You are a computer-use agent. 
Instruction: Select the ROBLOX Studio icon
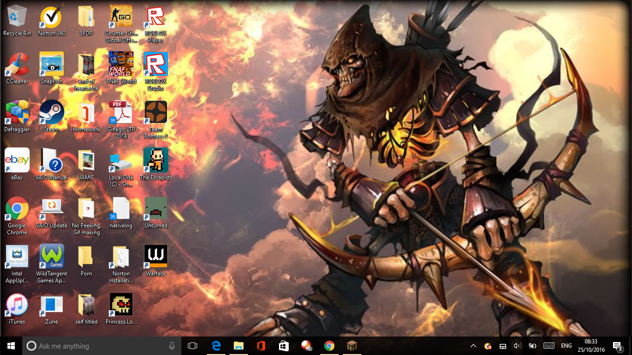(155, 65)
